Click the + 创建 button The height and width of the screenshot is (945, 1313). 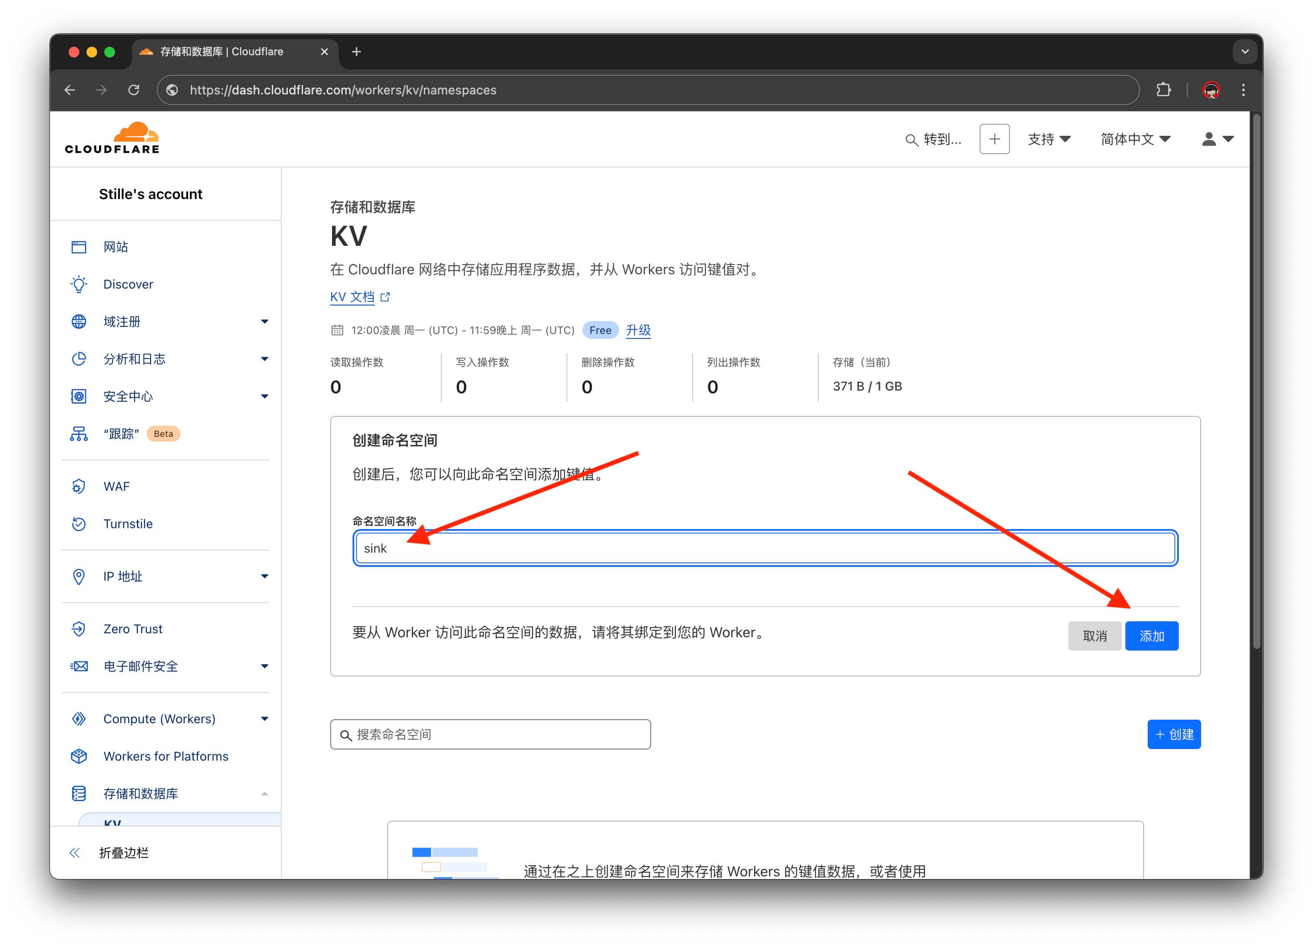(x=1173, y=734)
